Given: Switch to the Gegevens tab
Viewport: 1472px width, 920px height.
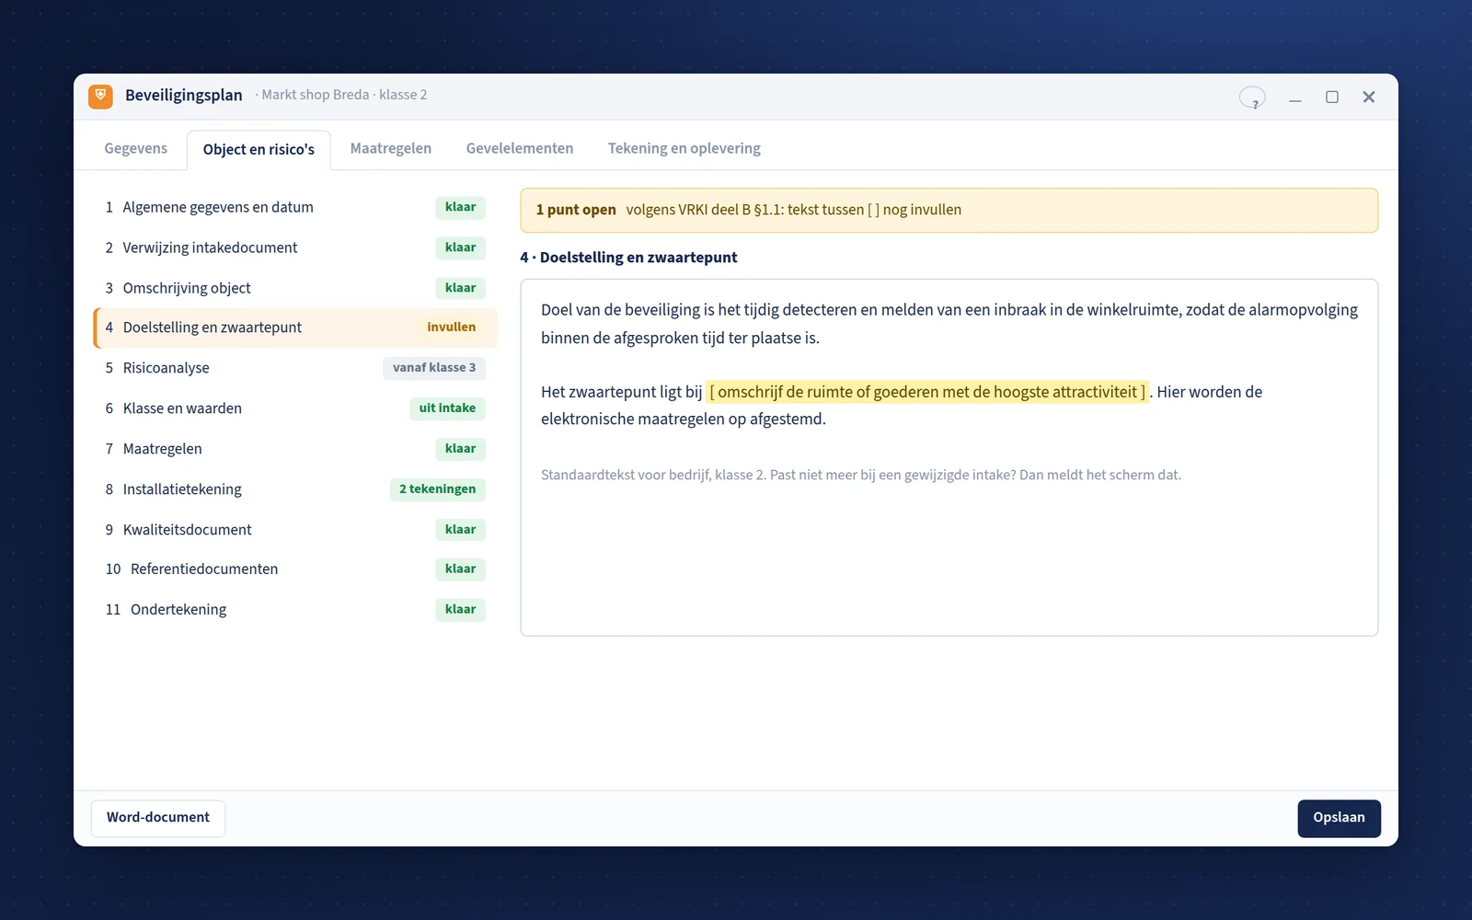Looking at the screenshot, I should click(136, 149).
